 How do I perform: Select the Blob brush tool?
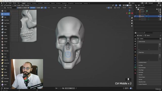pyautogui.click(x=5, y=32)
